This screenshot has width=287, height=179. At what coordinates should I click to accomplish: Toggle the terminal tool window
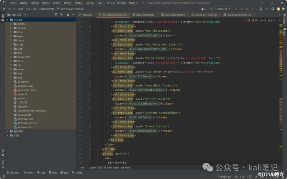pyautogui.click(x=53, y=173)
